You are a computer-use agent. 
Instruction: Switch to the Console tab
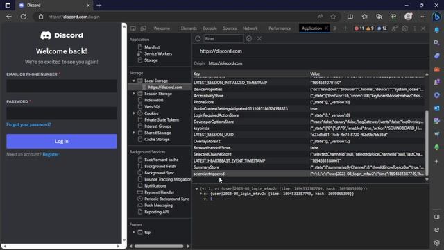[x=210, y=28]
